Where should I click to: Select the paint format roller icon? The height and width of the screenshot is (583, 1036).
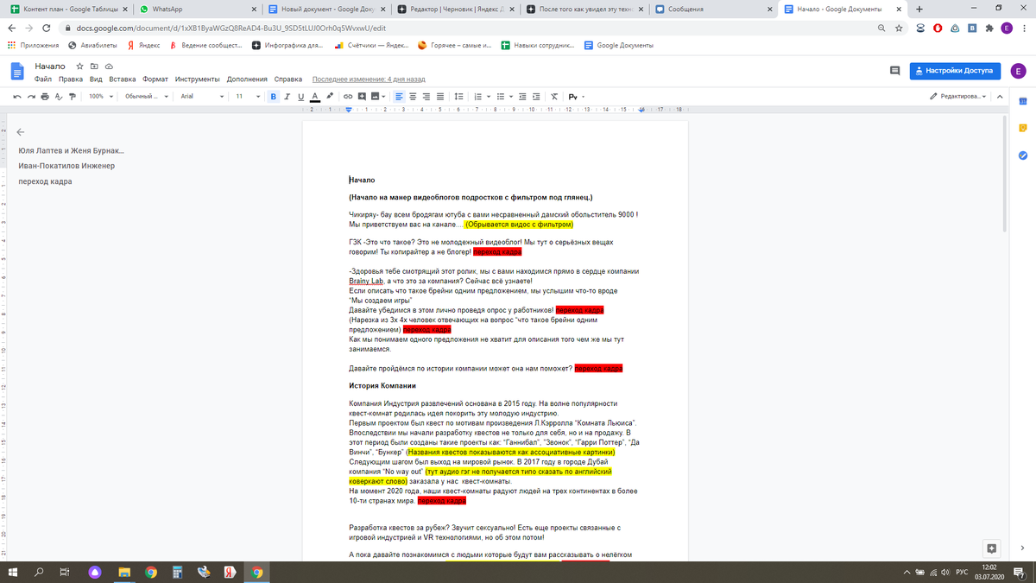(x=73, y=96)
